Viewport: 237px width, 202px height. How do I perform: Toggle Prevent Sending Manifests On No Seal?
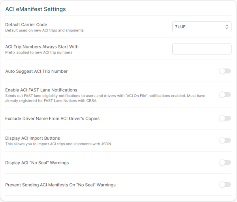pyautogui.click(x=225, y=184)
